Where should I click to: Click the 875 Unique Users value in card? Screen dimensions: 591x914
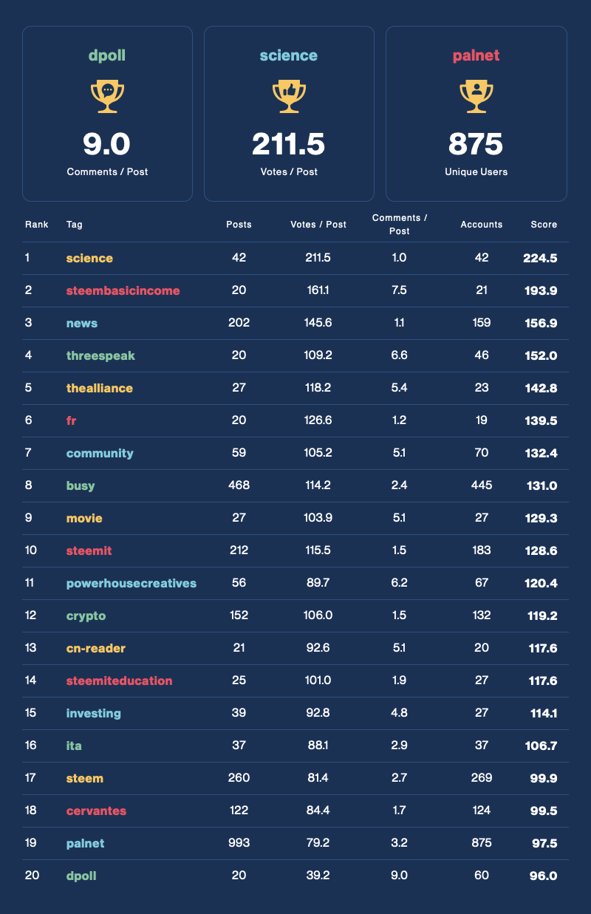click(476, 144)
